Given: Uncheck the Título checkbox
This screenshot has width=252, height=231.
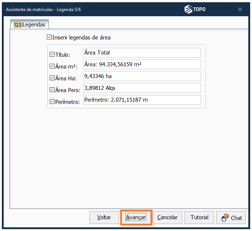Looking at the screenshot, I should click(52, 55).
